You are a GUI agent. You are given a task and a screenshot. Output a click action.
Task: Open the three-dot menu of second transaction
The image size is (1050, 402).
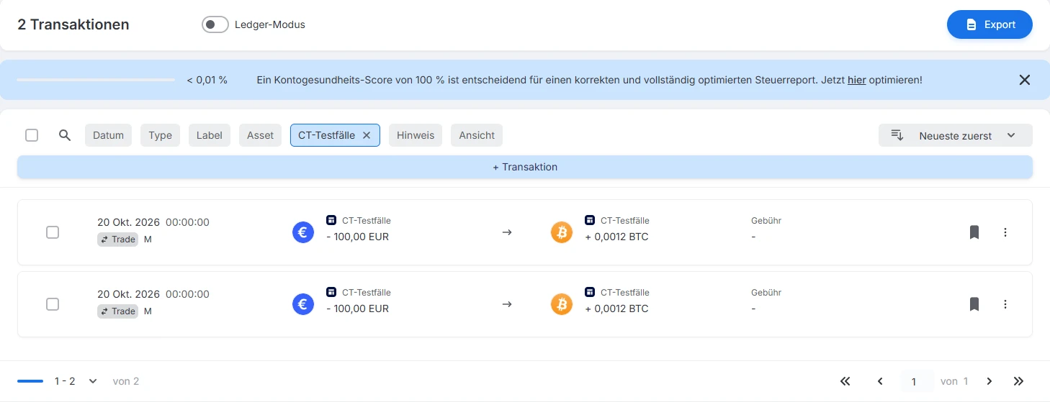(1005, 304)
